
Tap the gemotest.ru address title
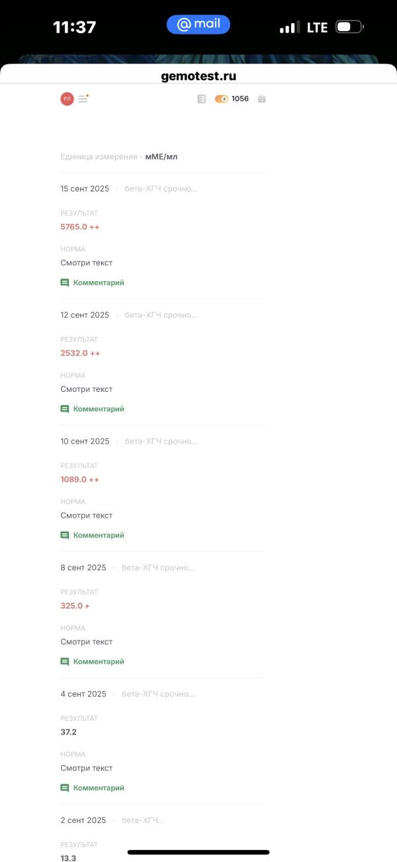(x=198, y=76)
